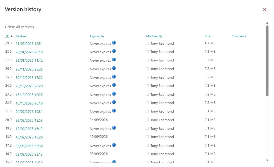The height and width of the screenshot is (167, 274).
Task: Click info icon in version 26.0 row
Action: click(x=114, y=68)
